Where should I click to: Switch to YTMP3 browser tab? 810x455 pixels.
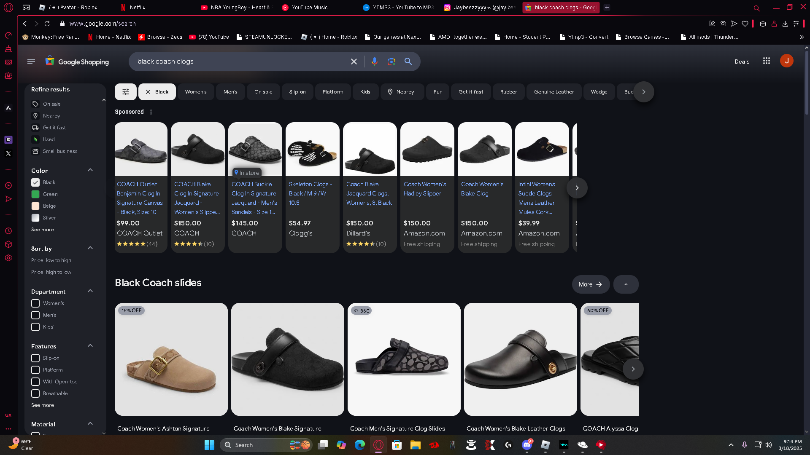pyautogui.click(x=399, y=7)
